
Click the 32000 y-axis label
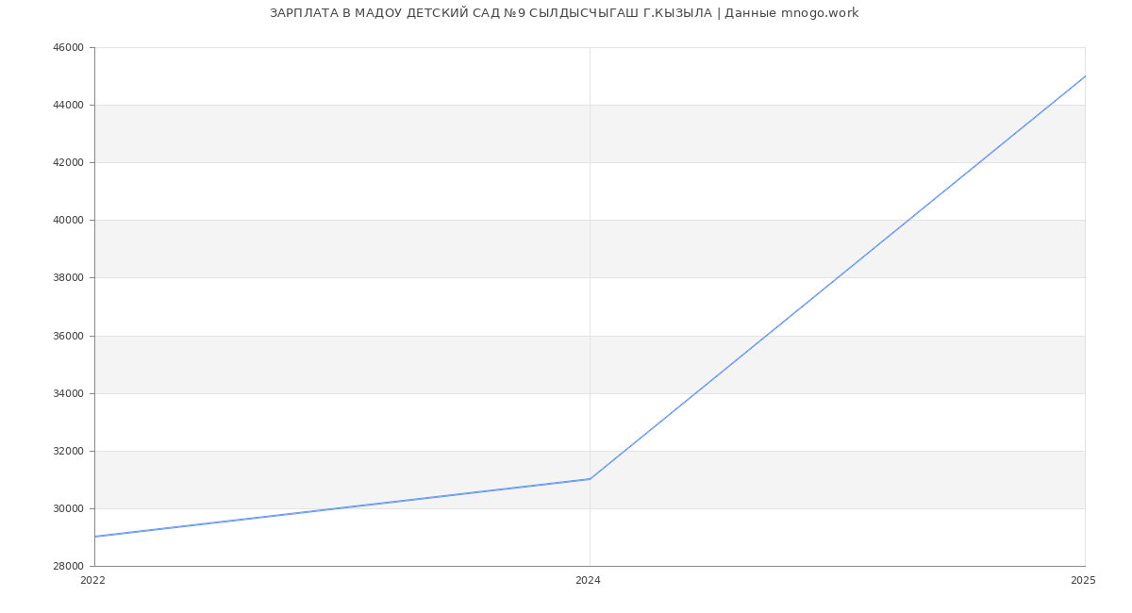(x=69, y=452)
